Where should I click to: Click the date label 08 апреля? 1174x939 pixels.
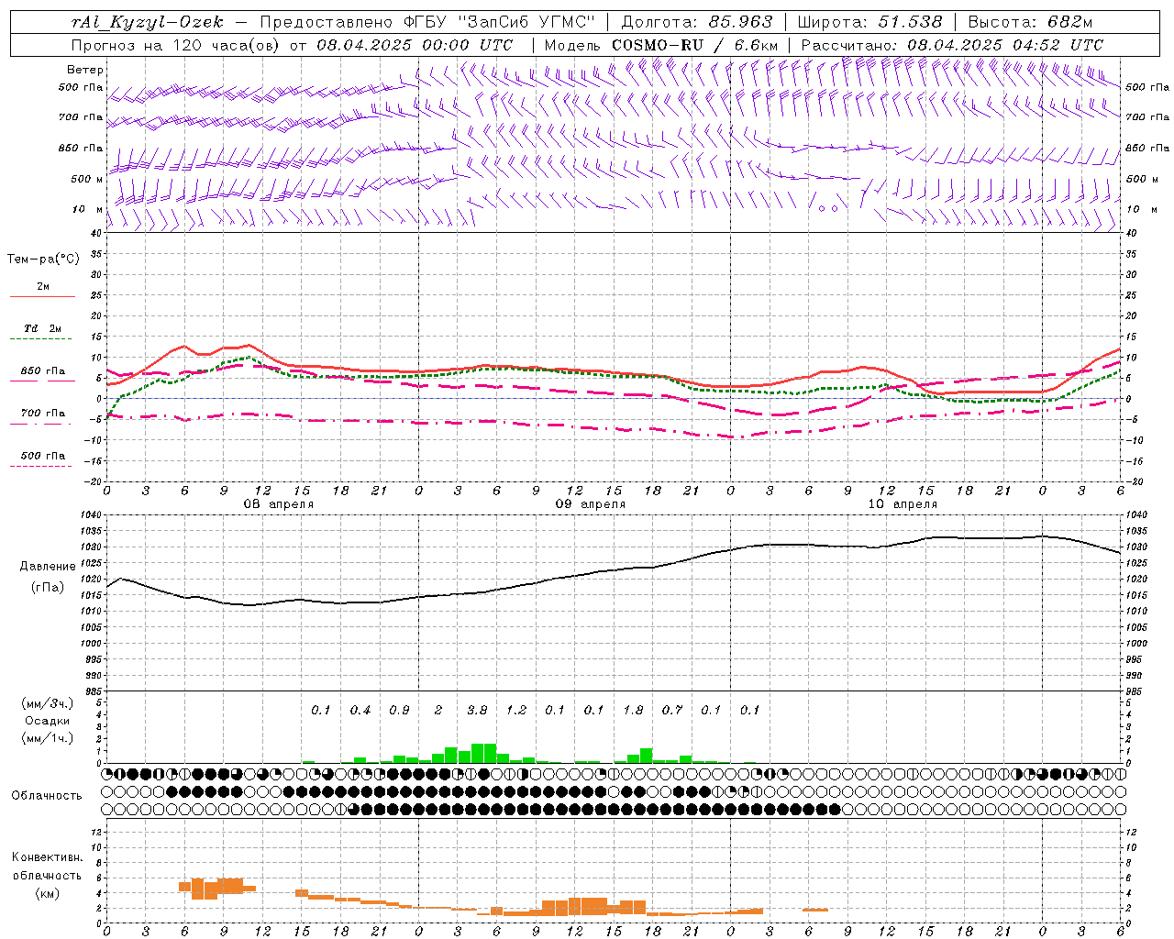coord(279,504)
